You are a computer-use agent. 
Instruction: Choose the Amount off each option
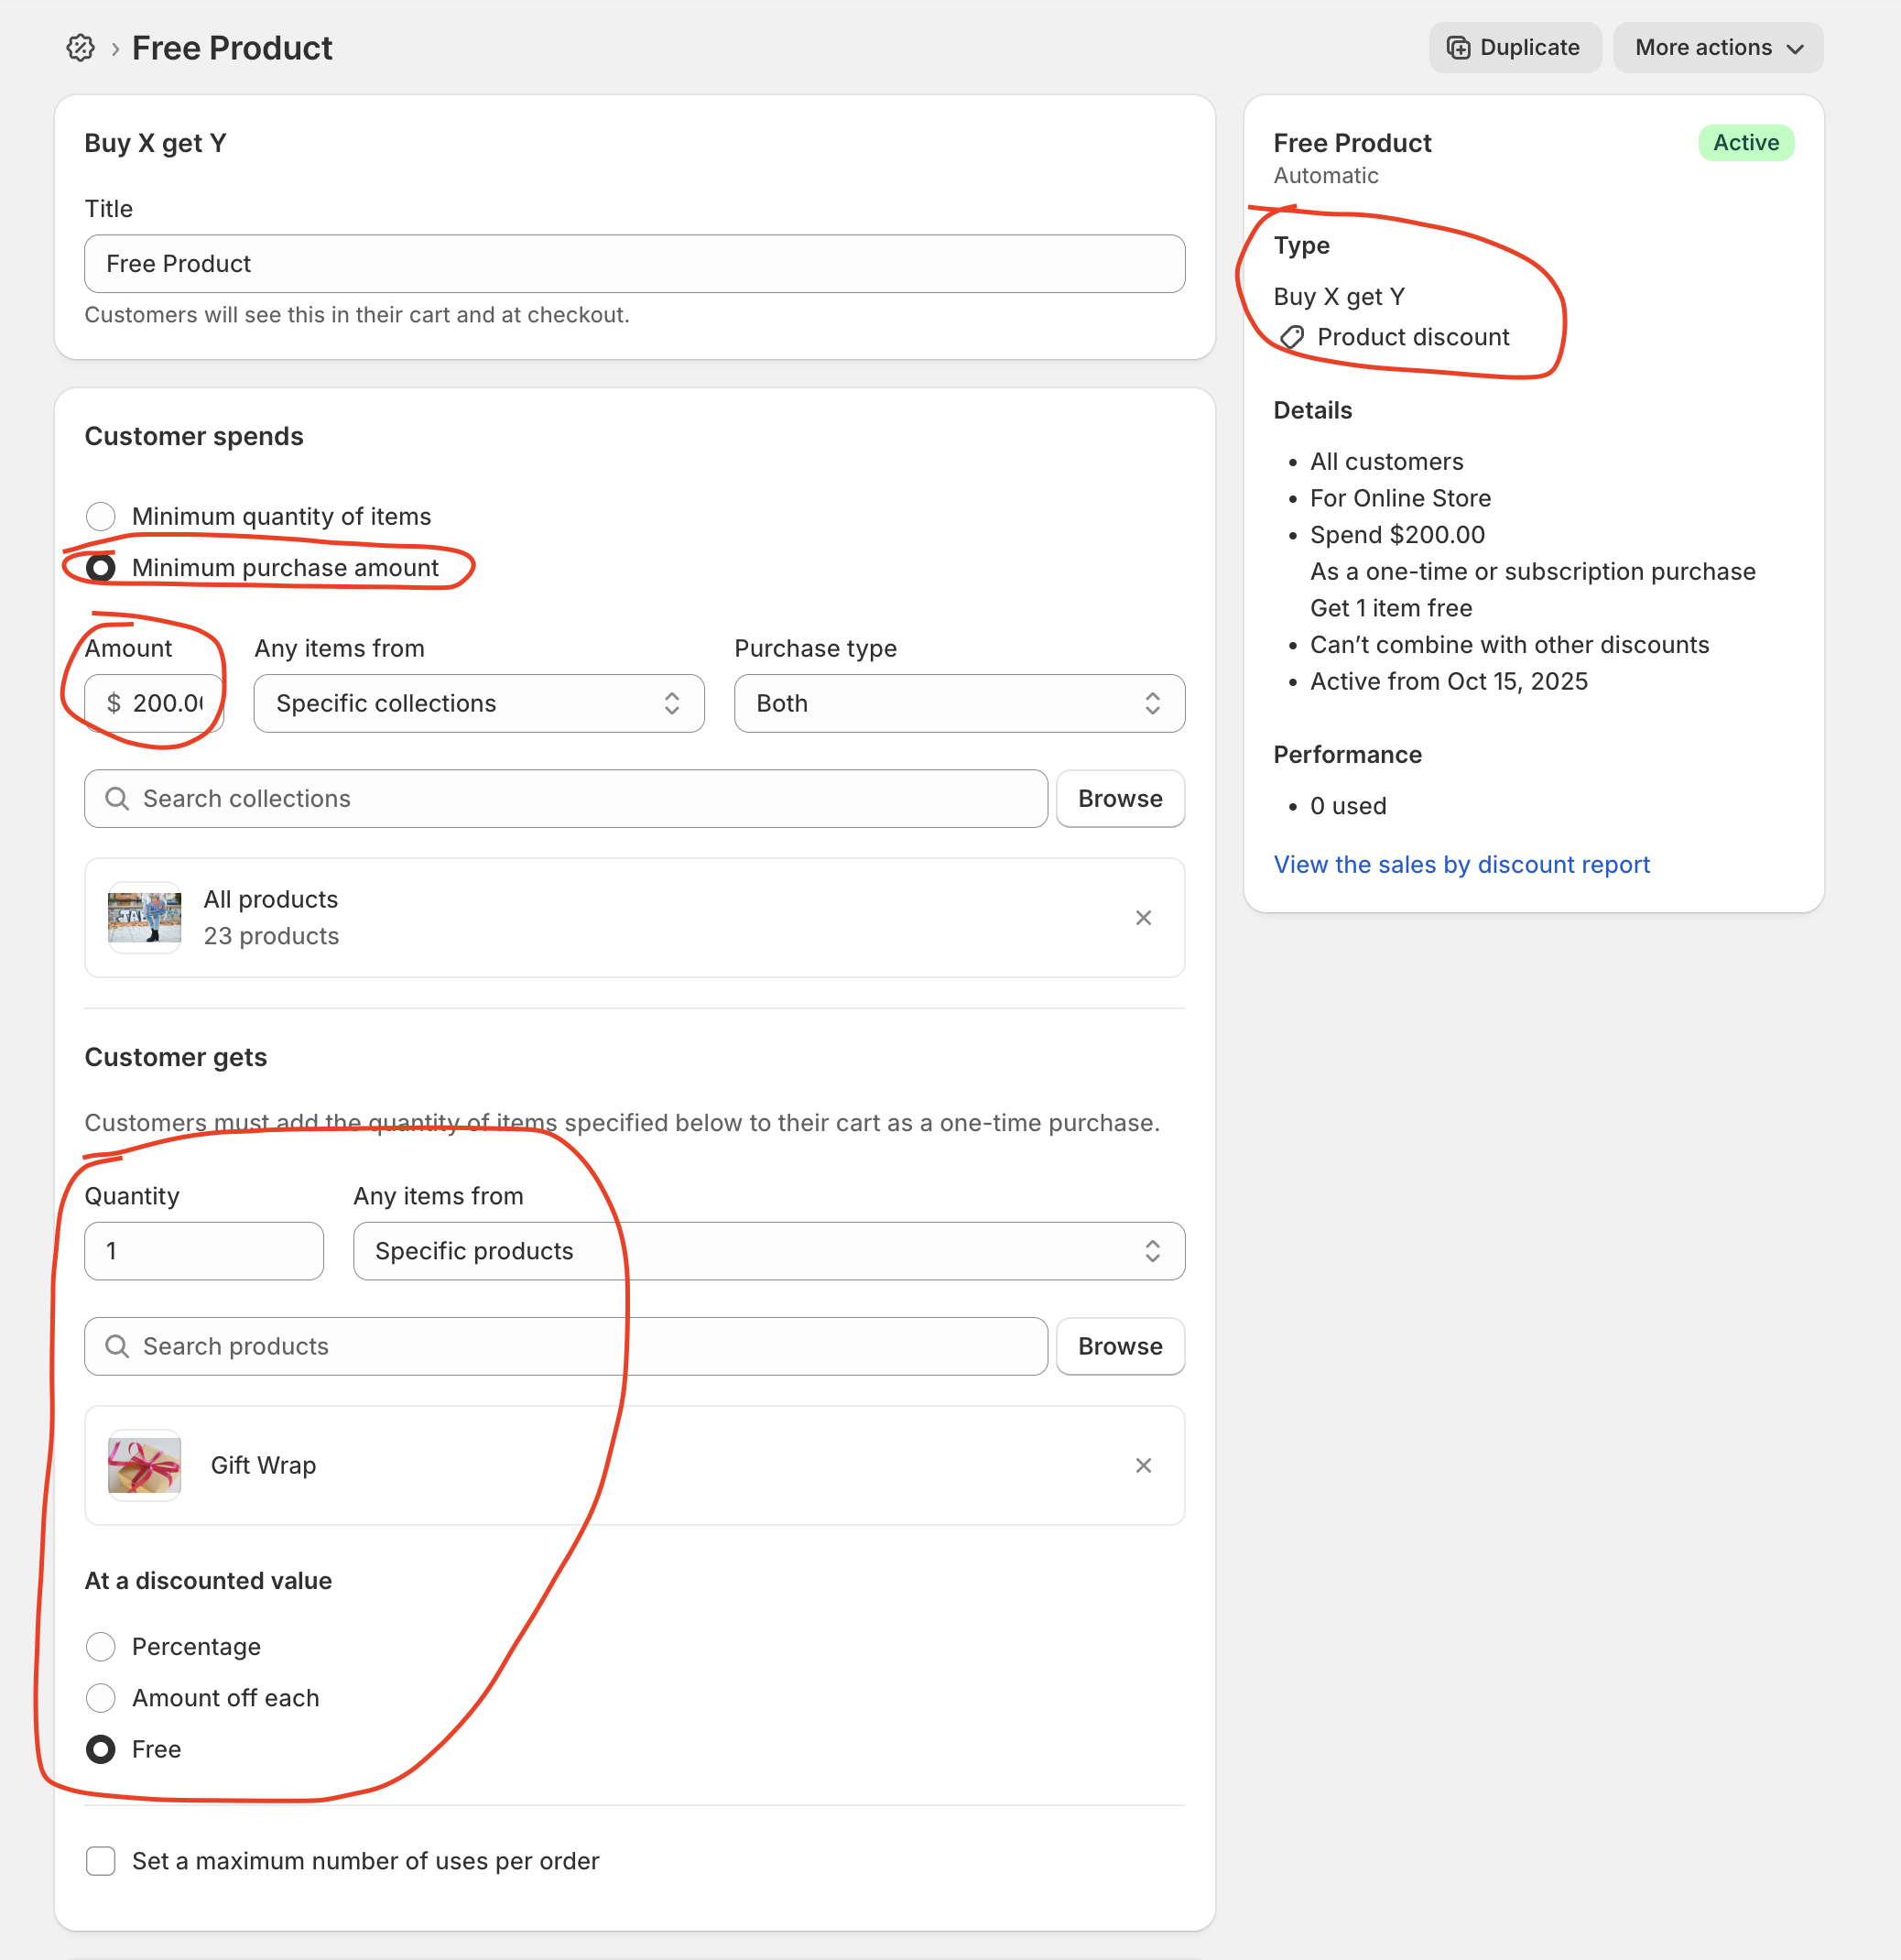coord(101,1697)
